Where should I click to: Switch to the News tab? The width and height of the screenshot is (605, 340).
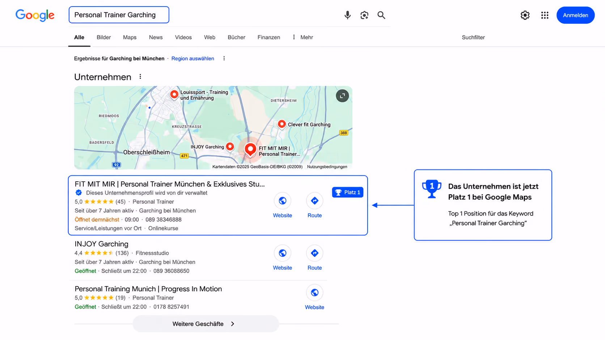pos(156,37)
